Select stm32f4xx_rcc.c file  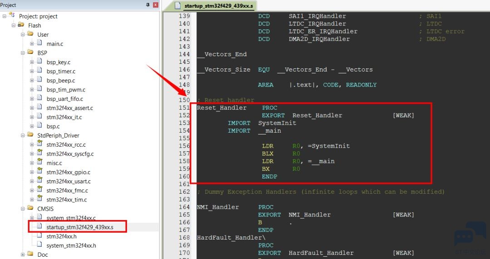pyautogui.click(x=66, y=144)
